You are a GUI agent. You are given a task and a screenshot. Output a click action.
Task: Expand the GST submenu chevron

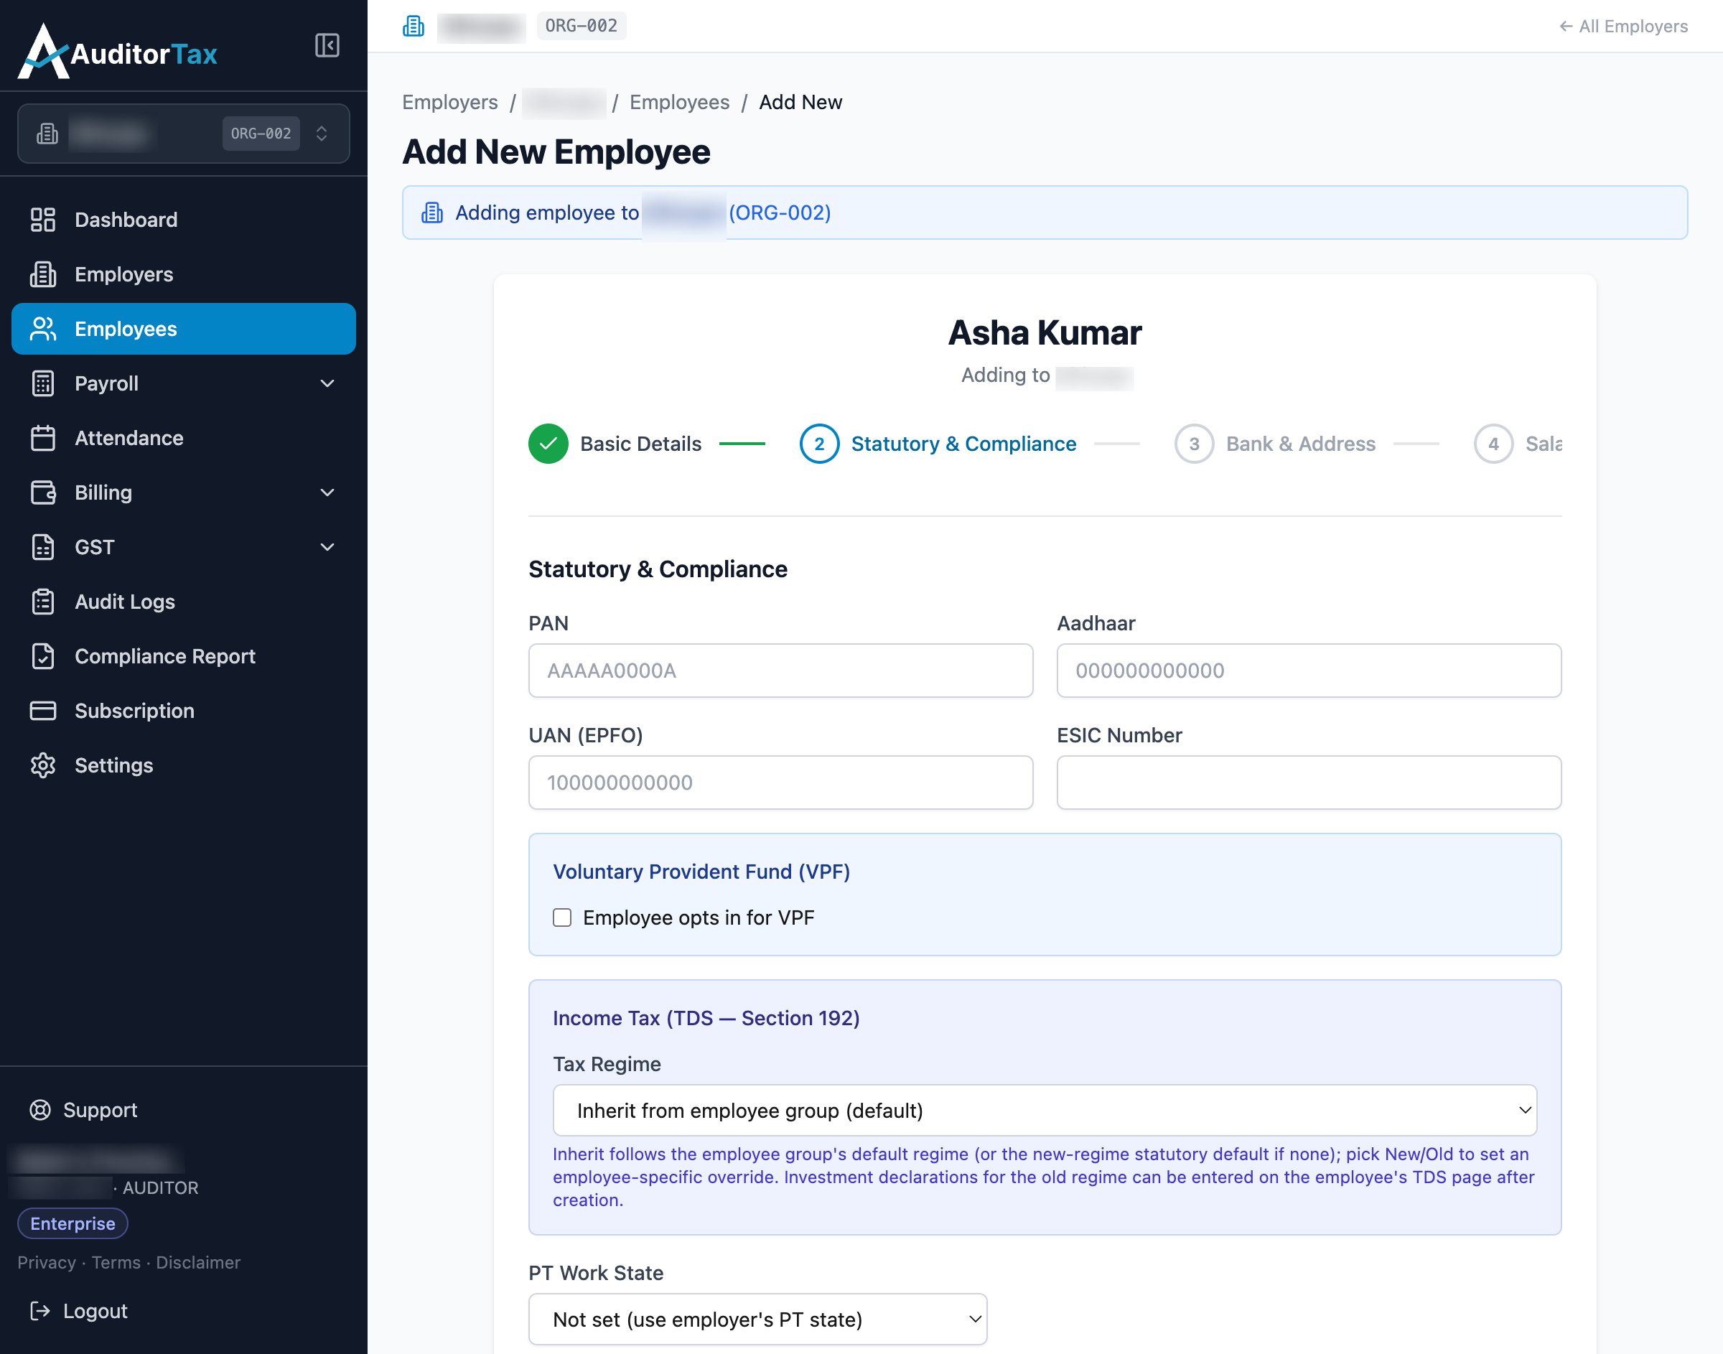click(x=327, y=547)
